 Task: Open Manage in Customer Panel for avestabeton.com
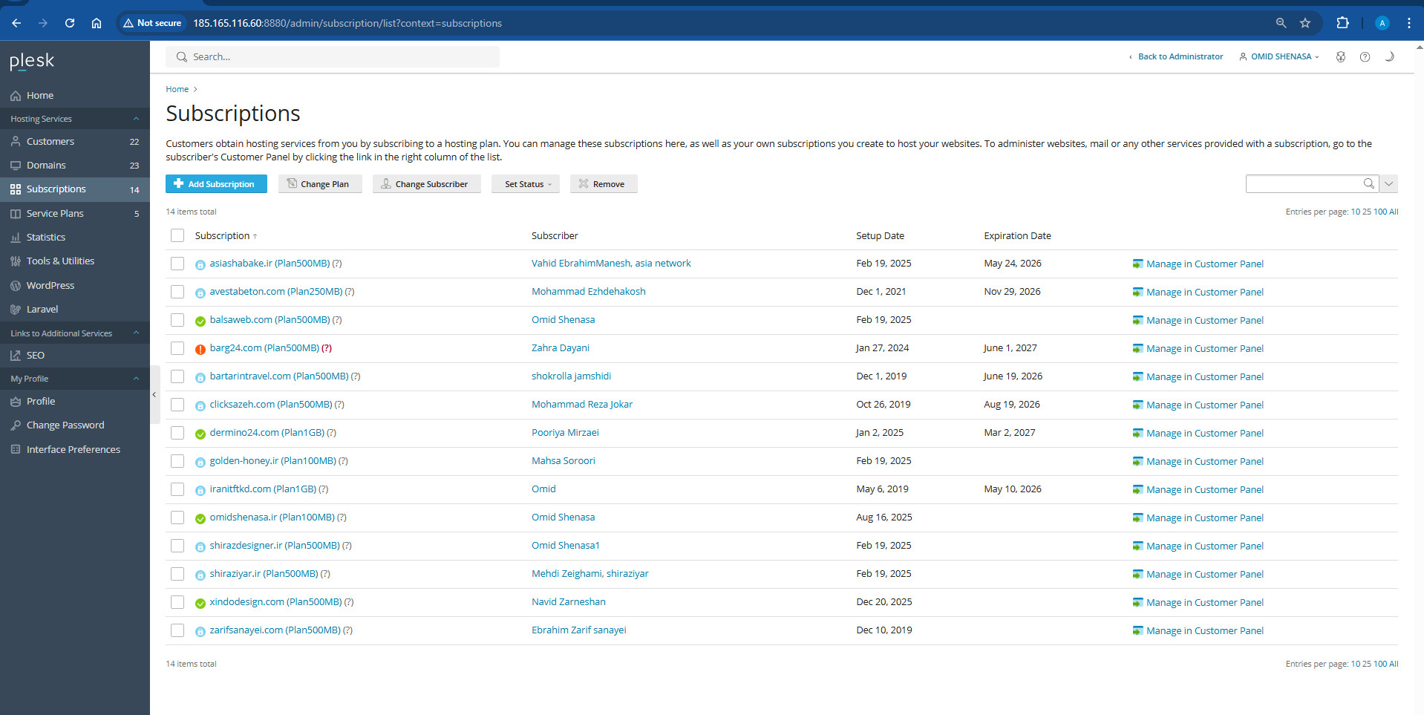[x=1203, y=293]
